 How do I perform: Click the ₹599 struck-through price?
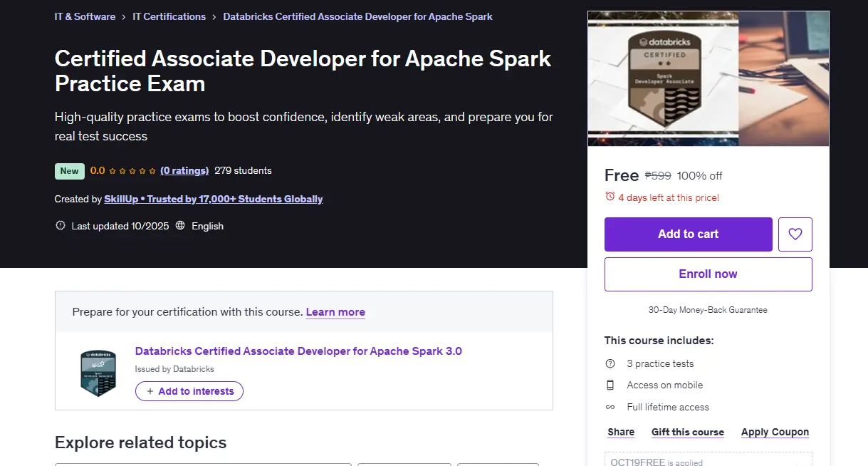[658, 175]
